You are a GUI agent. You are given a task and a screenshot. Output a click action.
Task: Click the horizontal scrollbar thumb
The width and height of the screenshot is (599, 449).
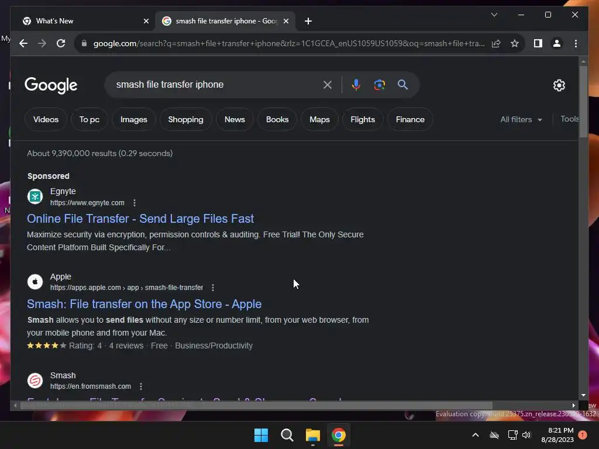(256, 406)
